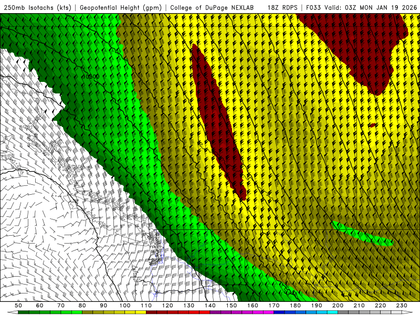Click the "250mb Isotachs (kts)" title text
The width and height of the screenshot is (420, 315).
click(37, 7)
